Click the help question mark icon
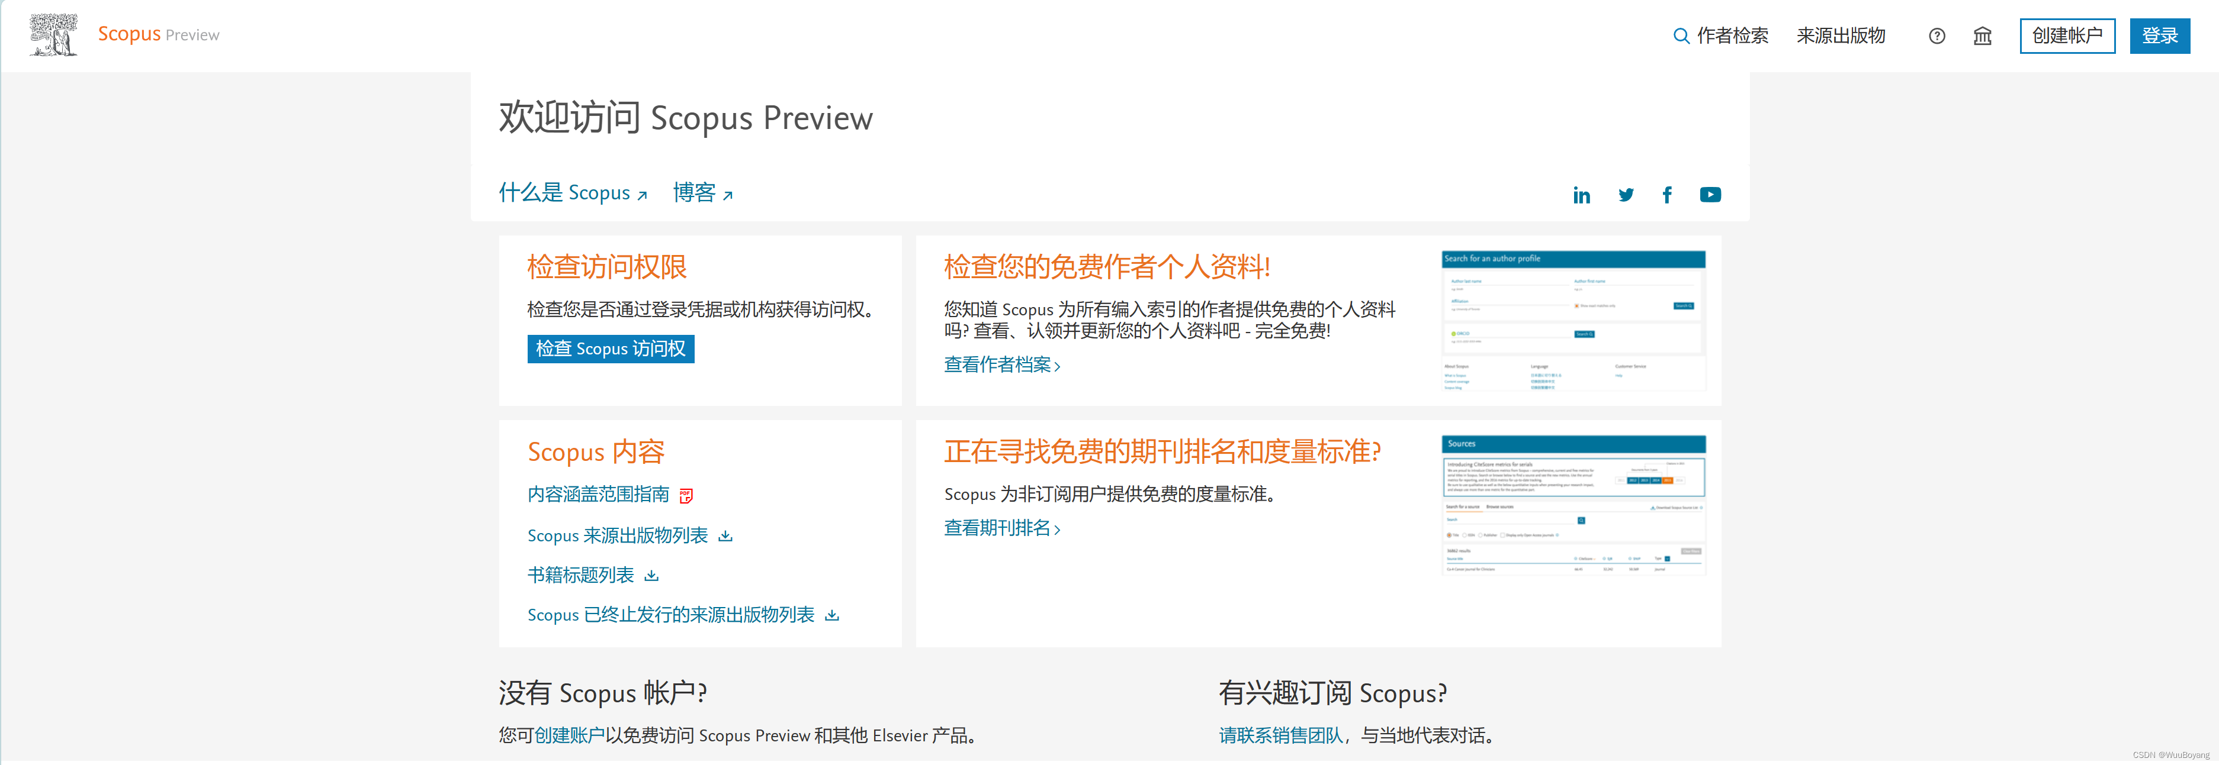The height and width of the screenshot is (765, 2219). (x=1937, y=36)
